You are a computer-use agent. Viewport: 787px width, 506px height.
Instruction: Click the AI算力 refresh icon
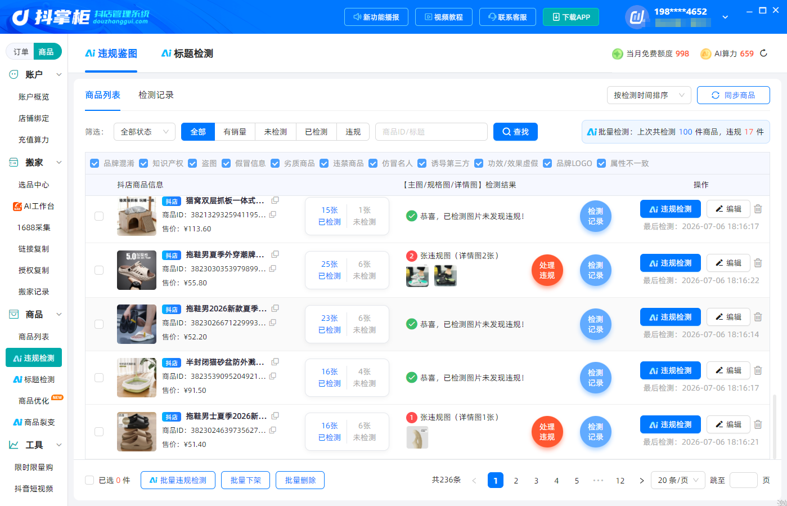(763, 53)
